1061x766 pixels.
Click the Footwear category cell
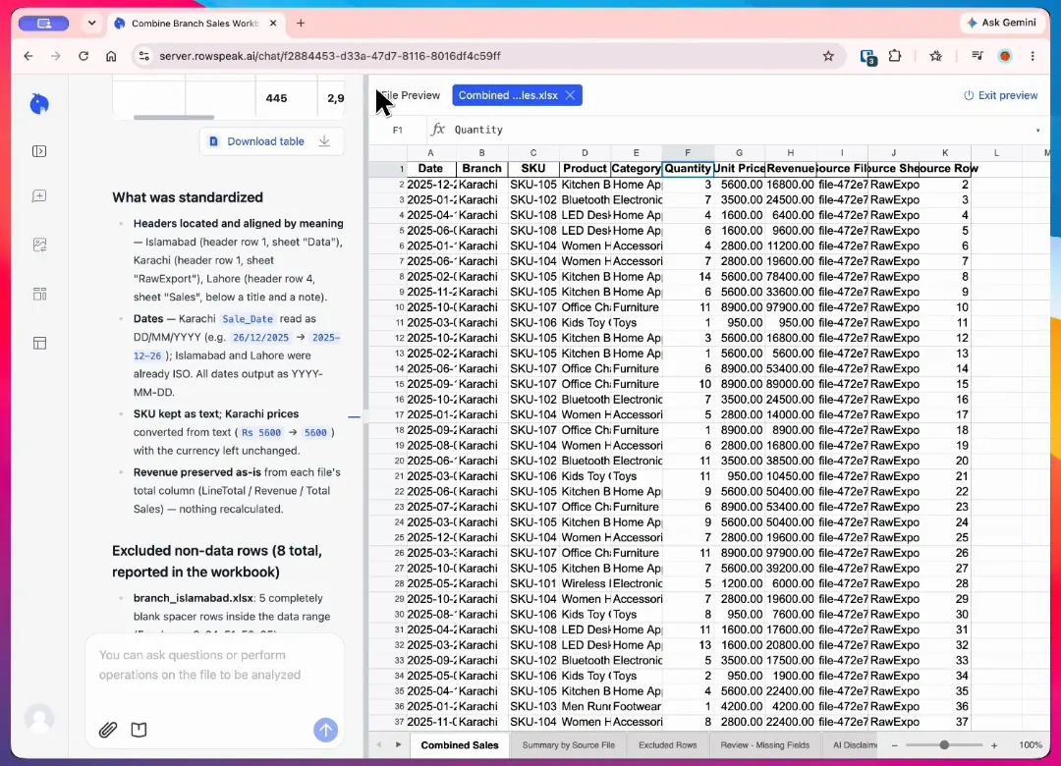click(x=636, y=706)
